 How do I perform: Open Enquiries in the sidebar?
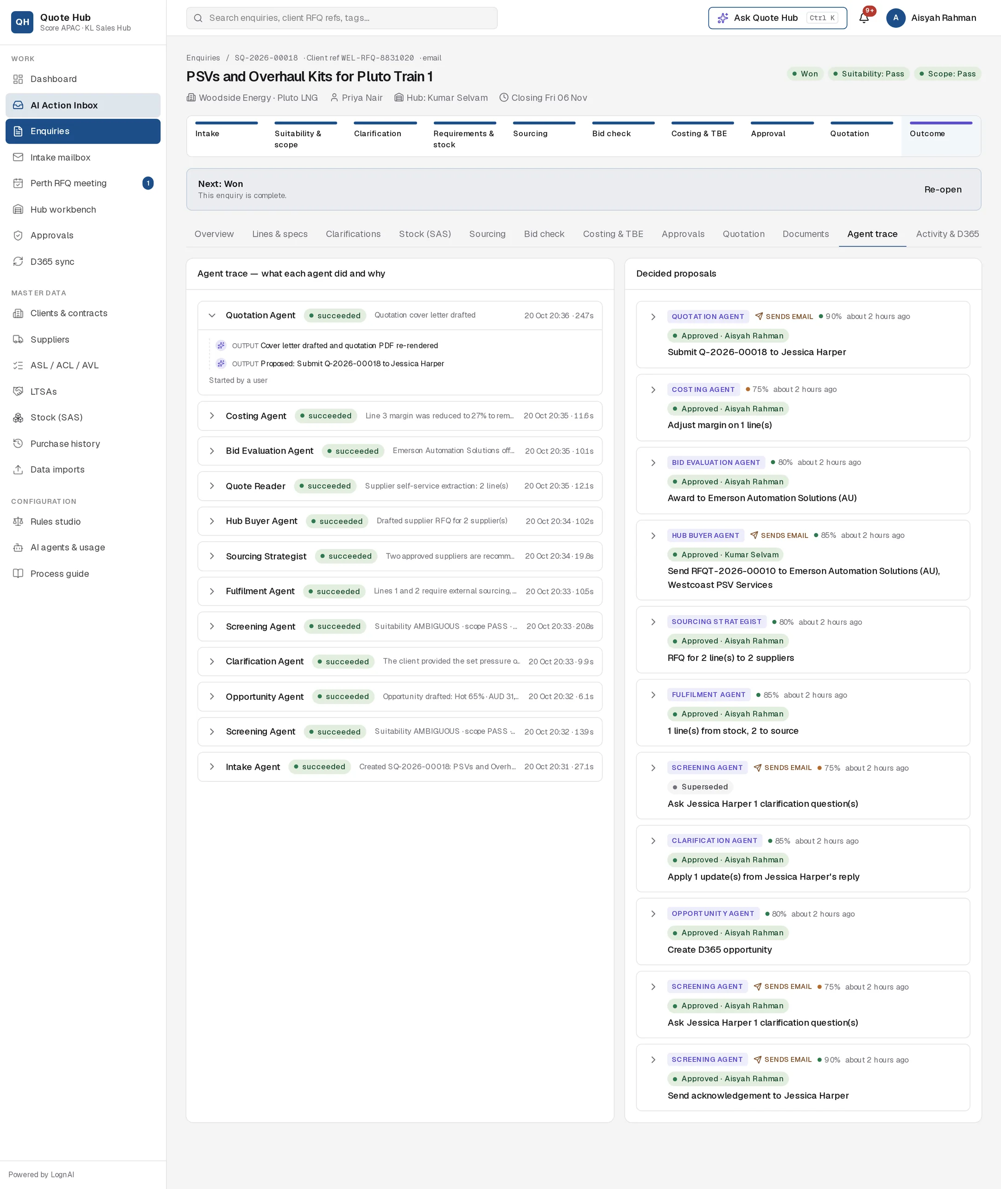tap(83, 131)
